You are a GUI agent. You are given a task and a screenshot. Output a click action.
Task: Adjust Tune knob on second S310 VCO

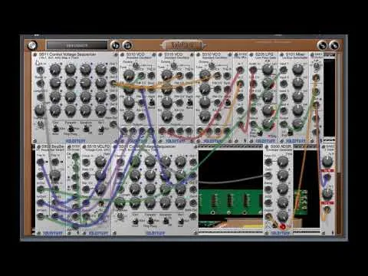click(166, 75)
